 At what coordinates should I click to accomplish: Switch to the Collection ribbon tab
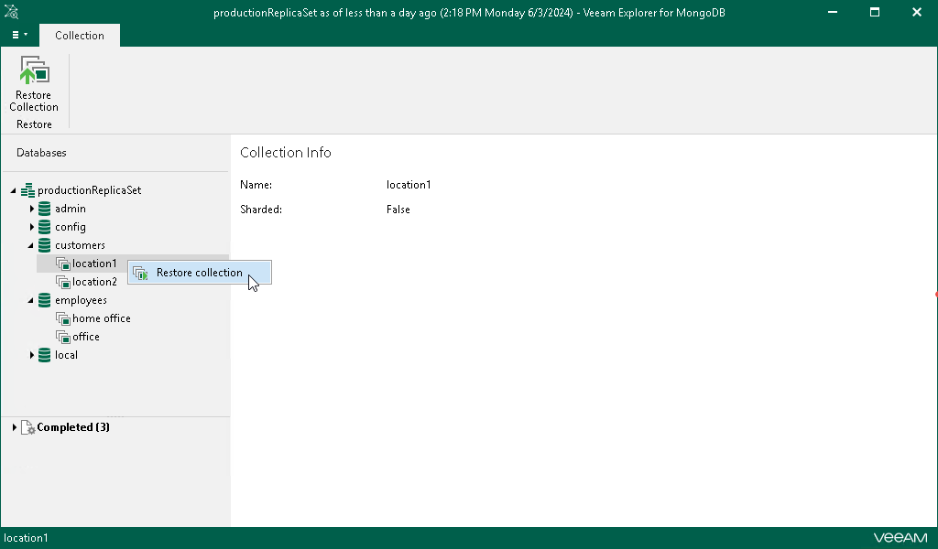(x=80, y=36)
